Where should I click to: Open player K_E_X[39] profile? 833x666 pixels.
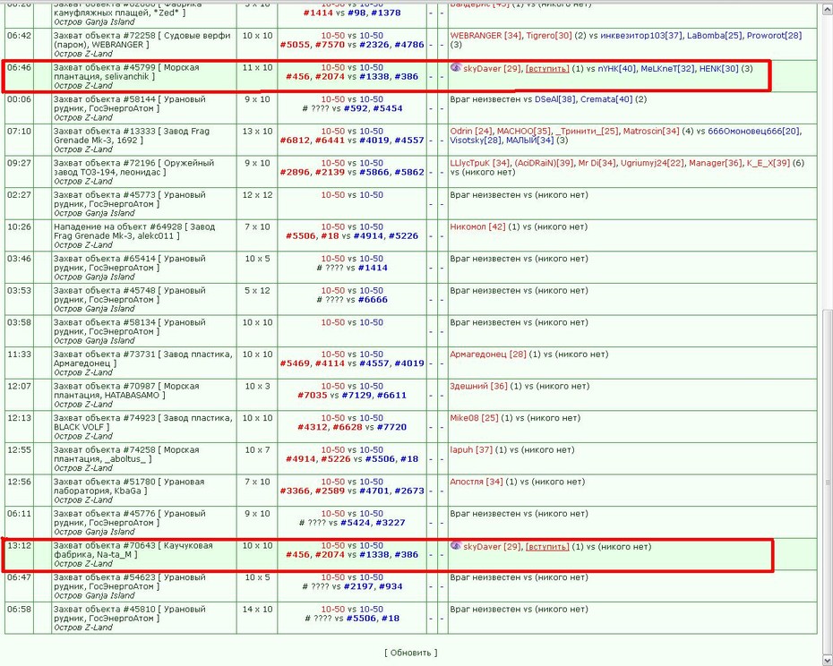[x=769, y=163]
